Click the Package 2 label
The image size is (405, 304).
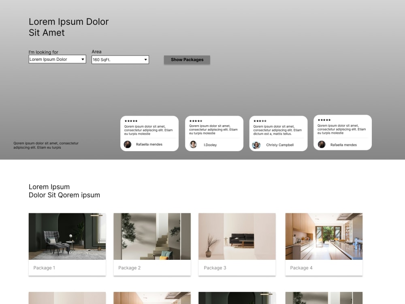(x=130, y=268)
